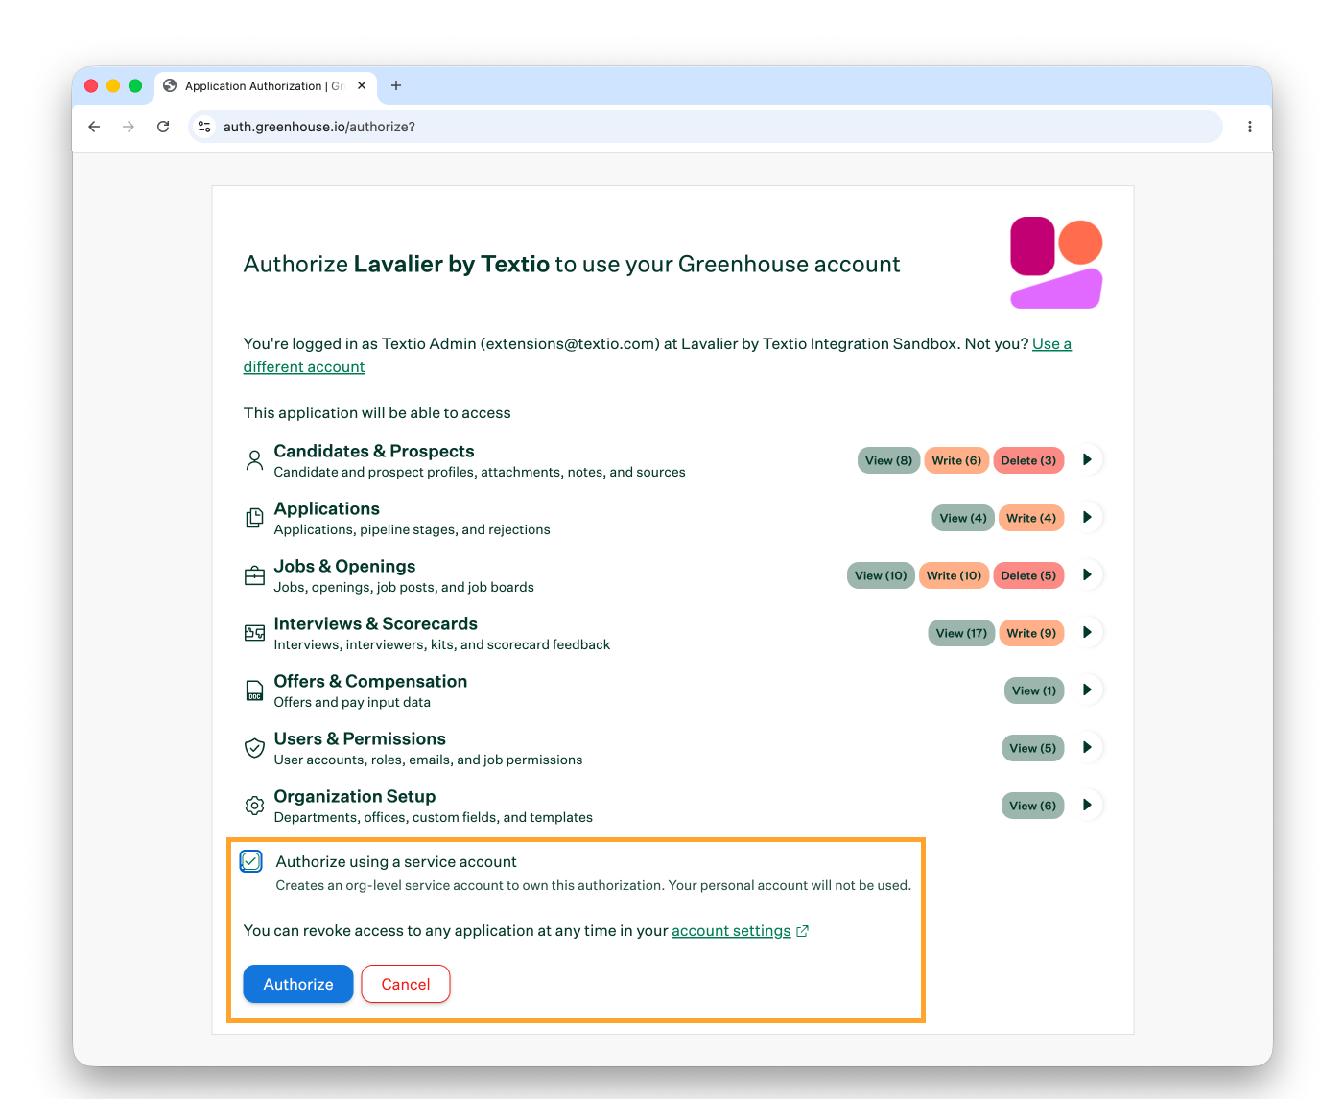The image size is (1344, 1099).
Task: Click View (5) badge for Users & Permissions
Action: click(x=1033, y=748)
